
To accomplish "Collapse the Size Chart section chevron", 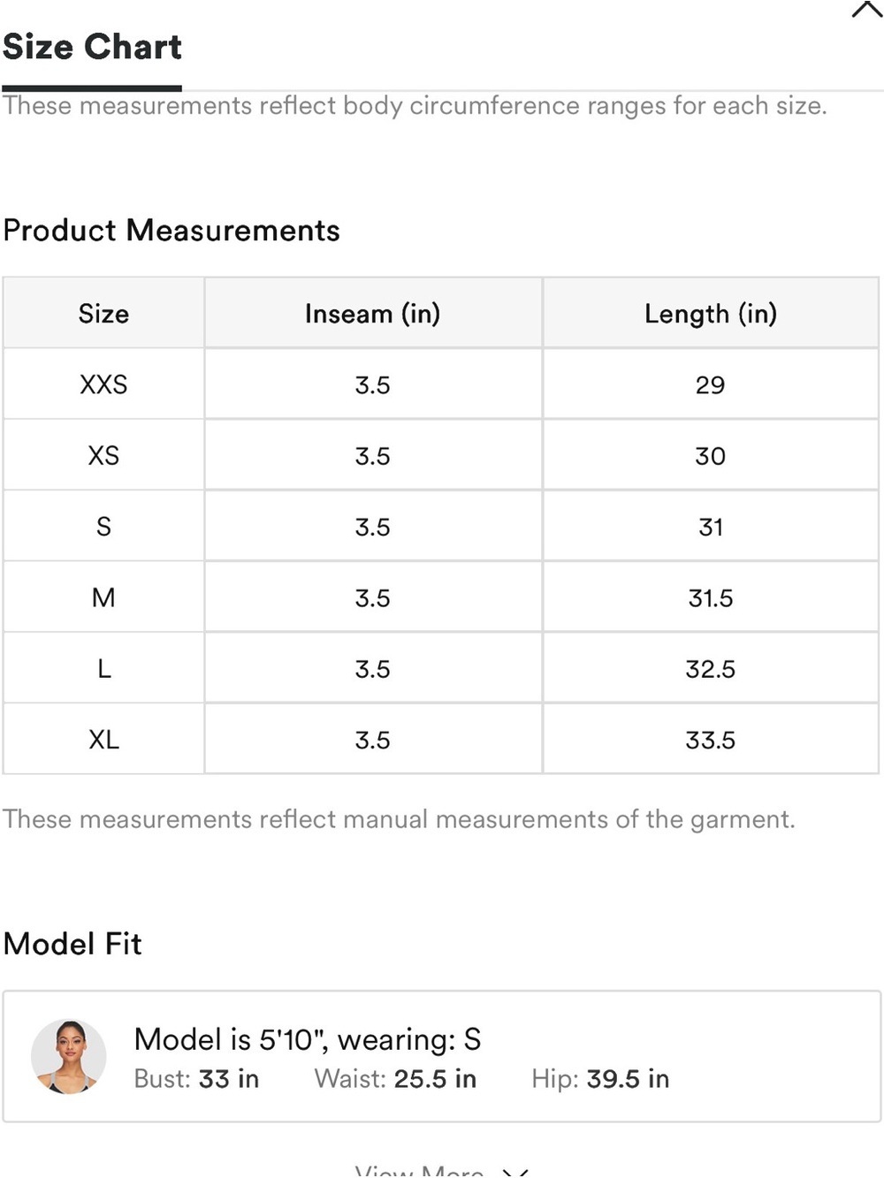I will (867, 9).
